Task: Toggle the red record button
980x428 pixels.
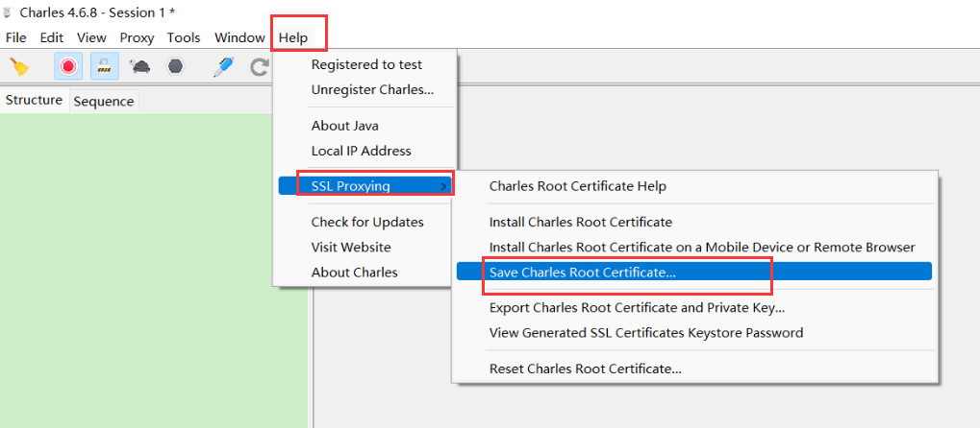Action: click(x=68, y=66)
